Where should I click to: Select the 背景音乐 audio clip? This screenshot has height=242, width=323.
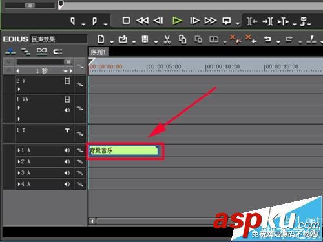[123, 150]
